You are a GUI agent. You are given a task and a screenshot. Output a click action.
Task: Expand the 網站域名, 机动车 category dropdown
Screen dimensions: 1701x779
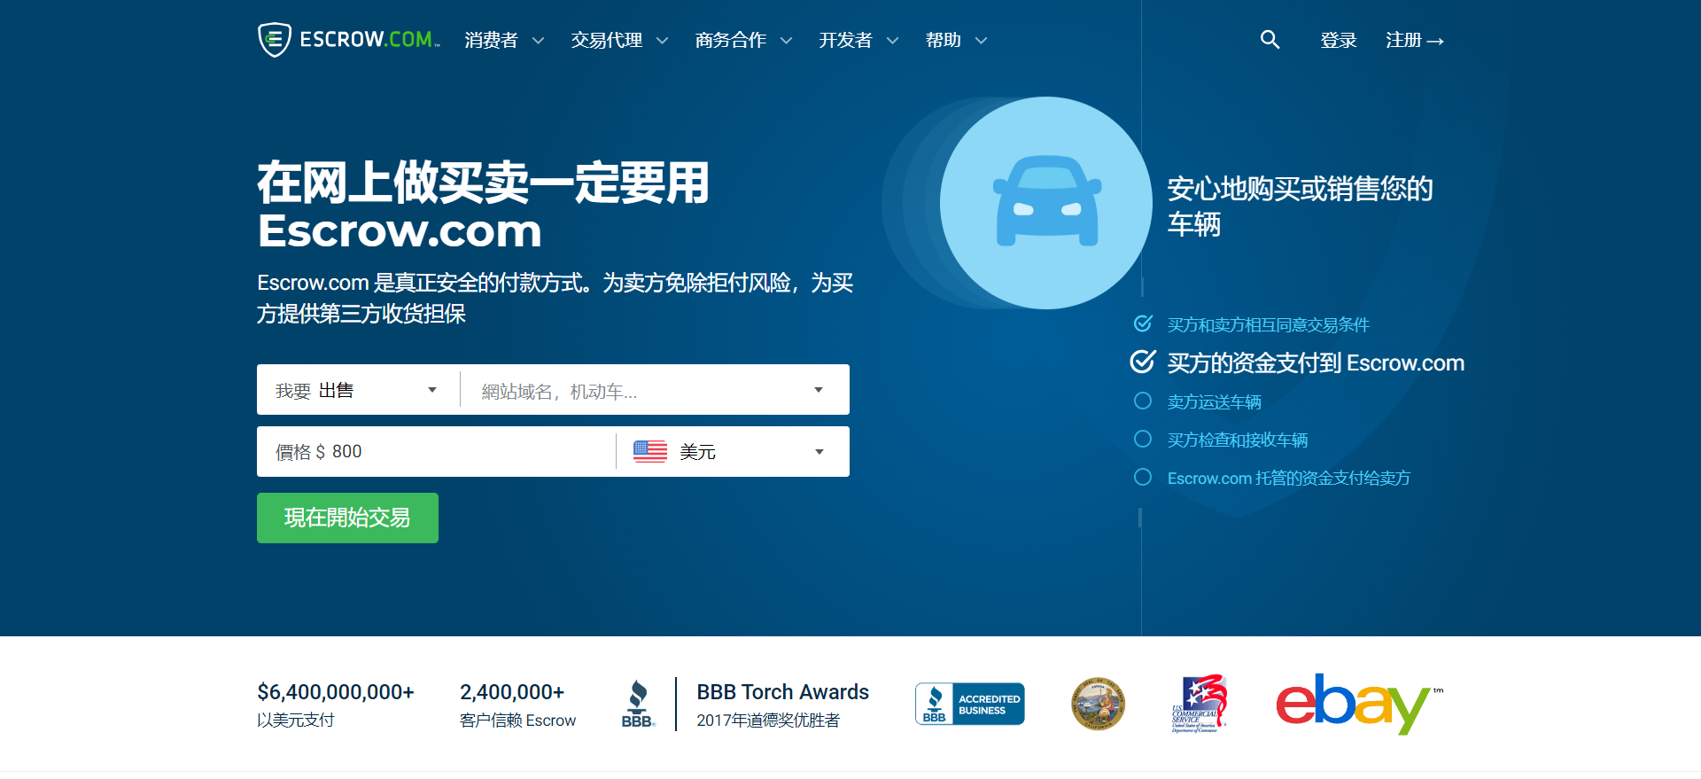tap(654, 390)
